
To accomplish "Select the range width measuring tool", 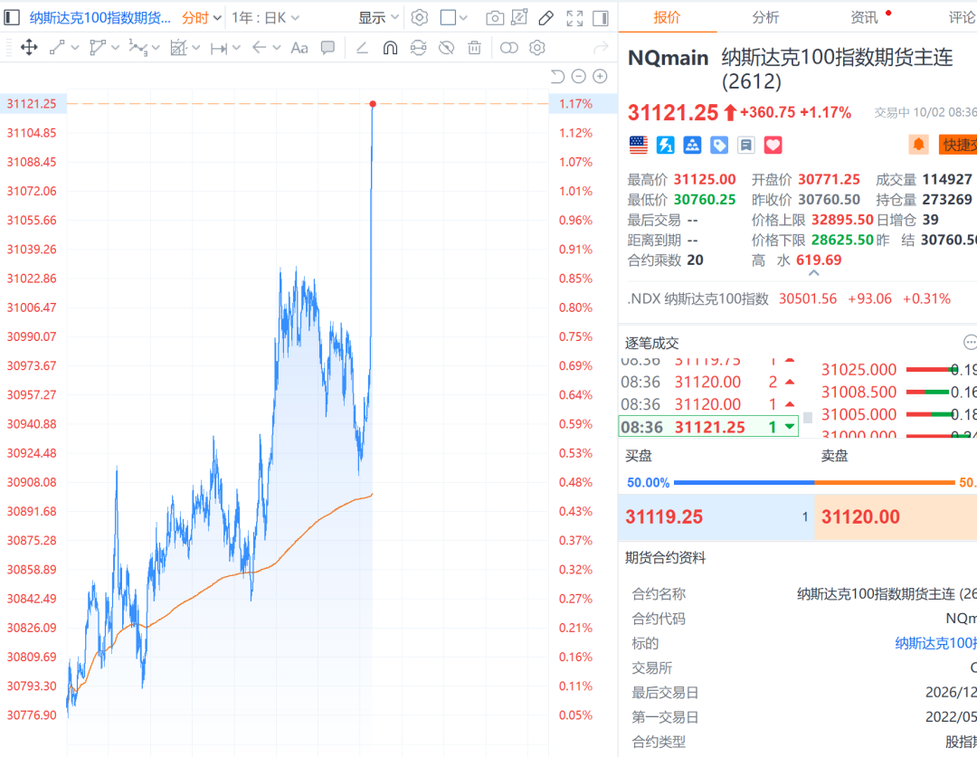I will [218, 48].
